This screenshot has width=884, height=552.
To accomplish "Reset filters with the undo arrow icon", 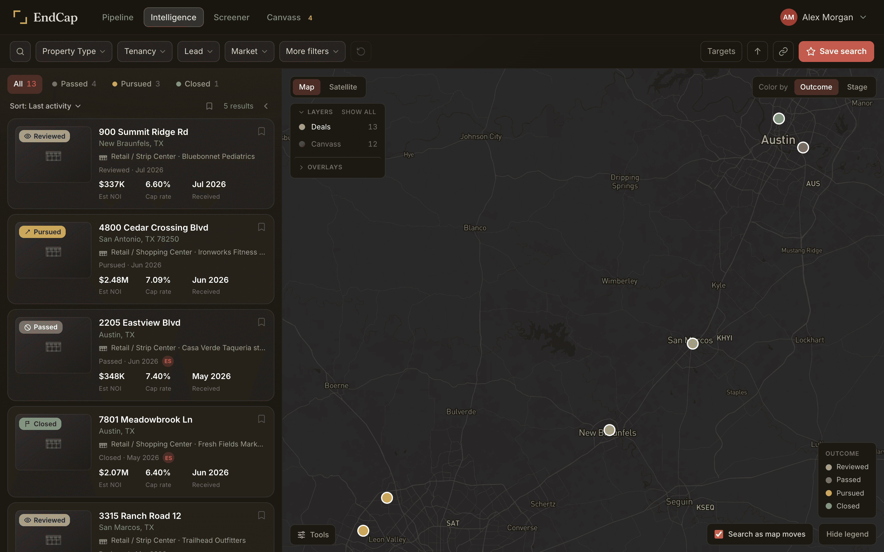I will pyautogui.click(x=361, y=52).
